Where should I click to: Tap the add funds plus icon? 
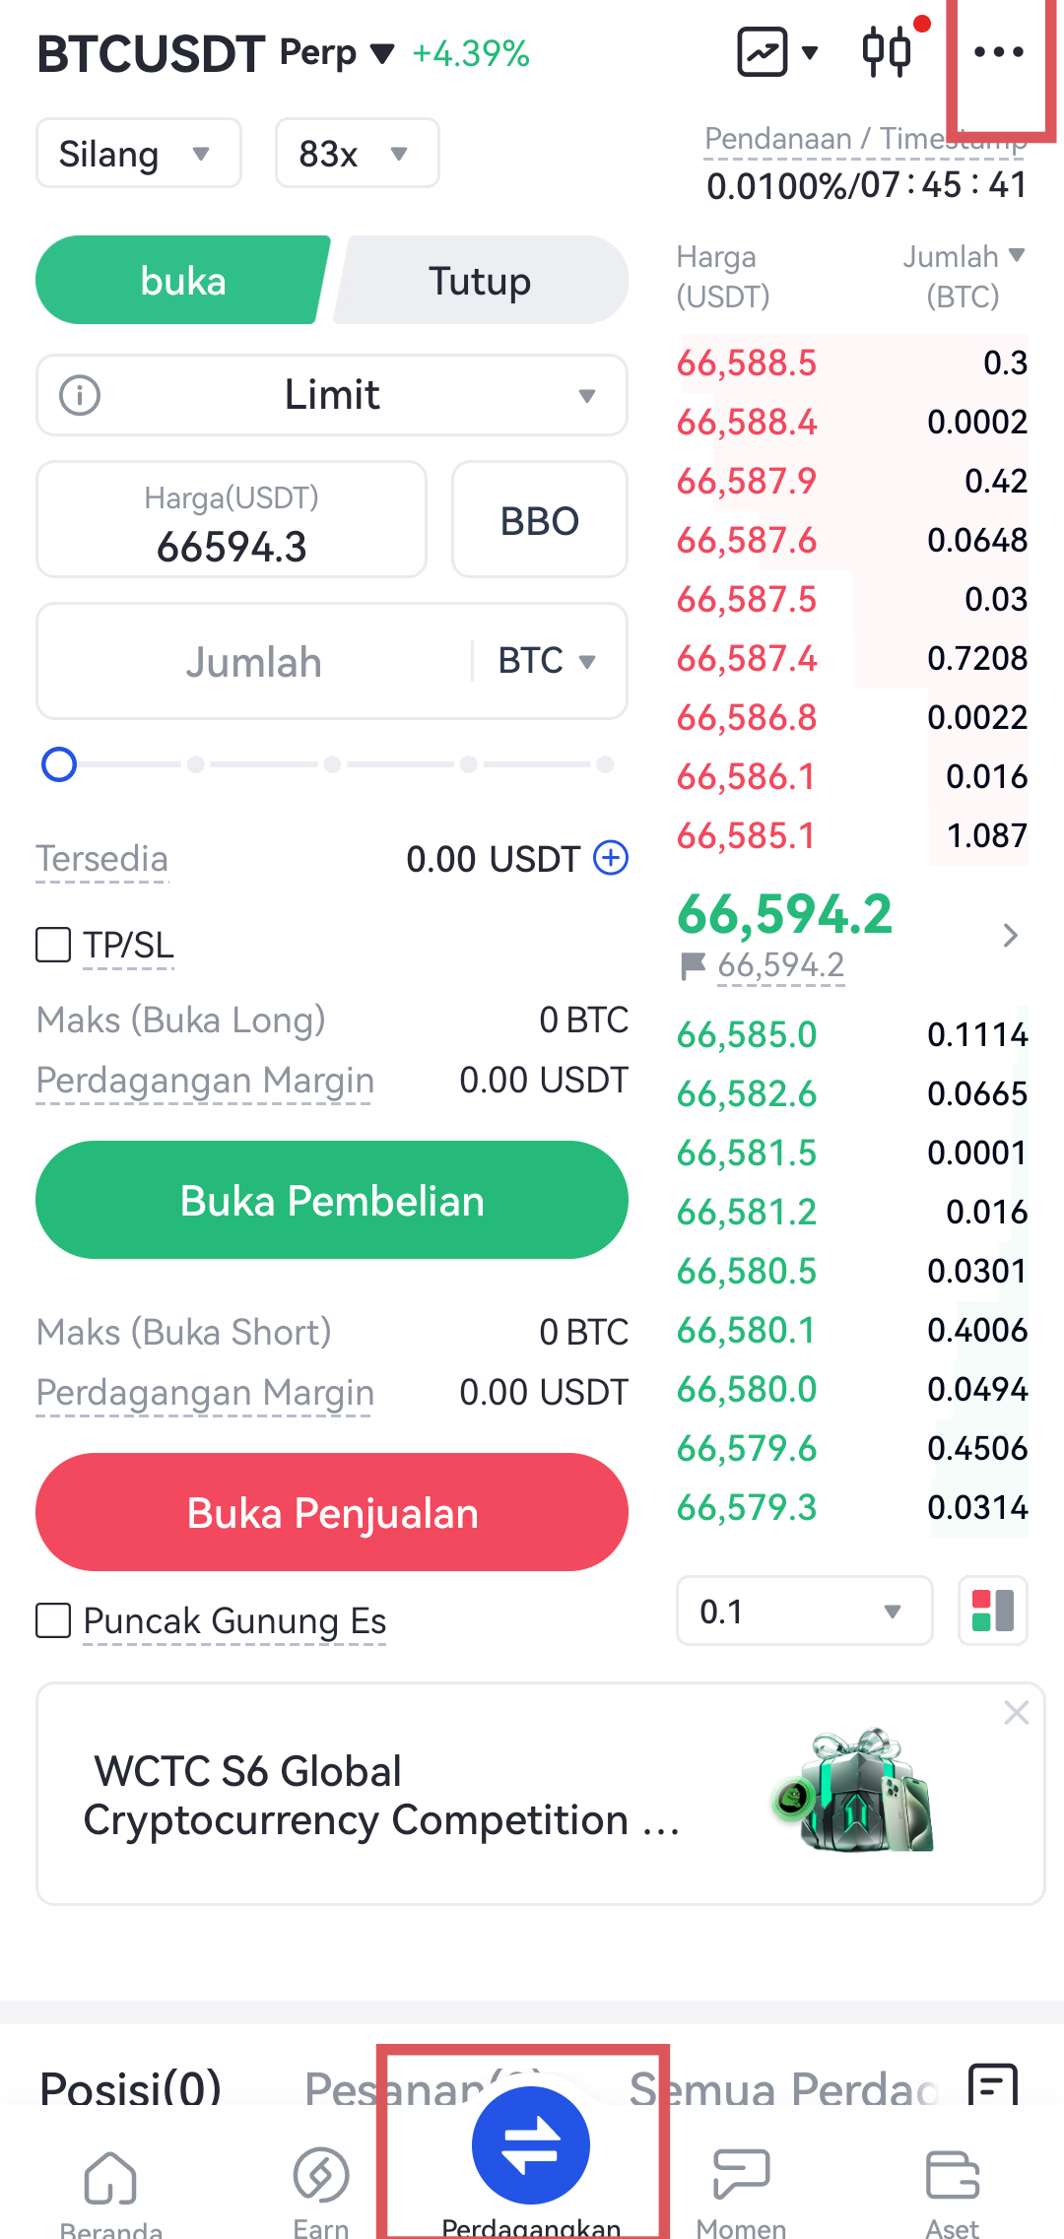click(611, 858)
